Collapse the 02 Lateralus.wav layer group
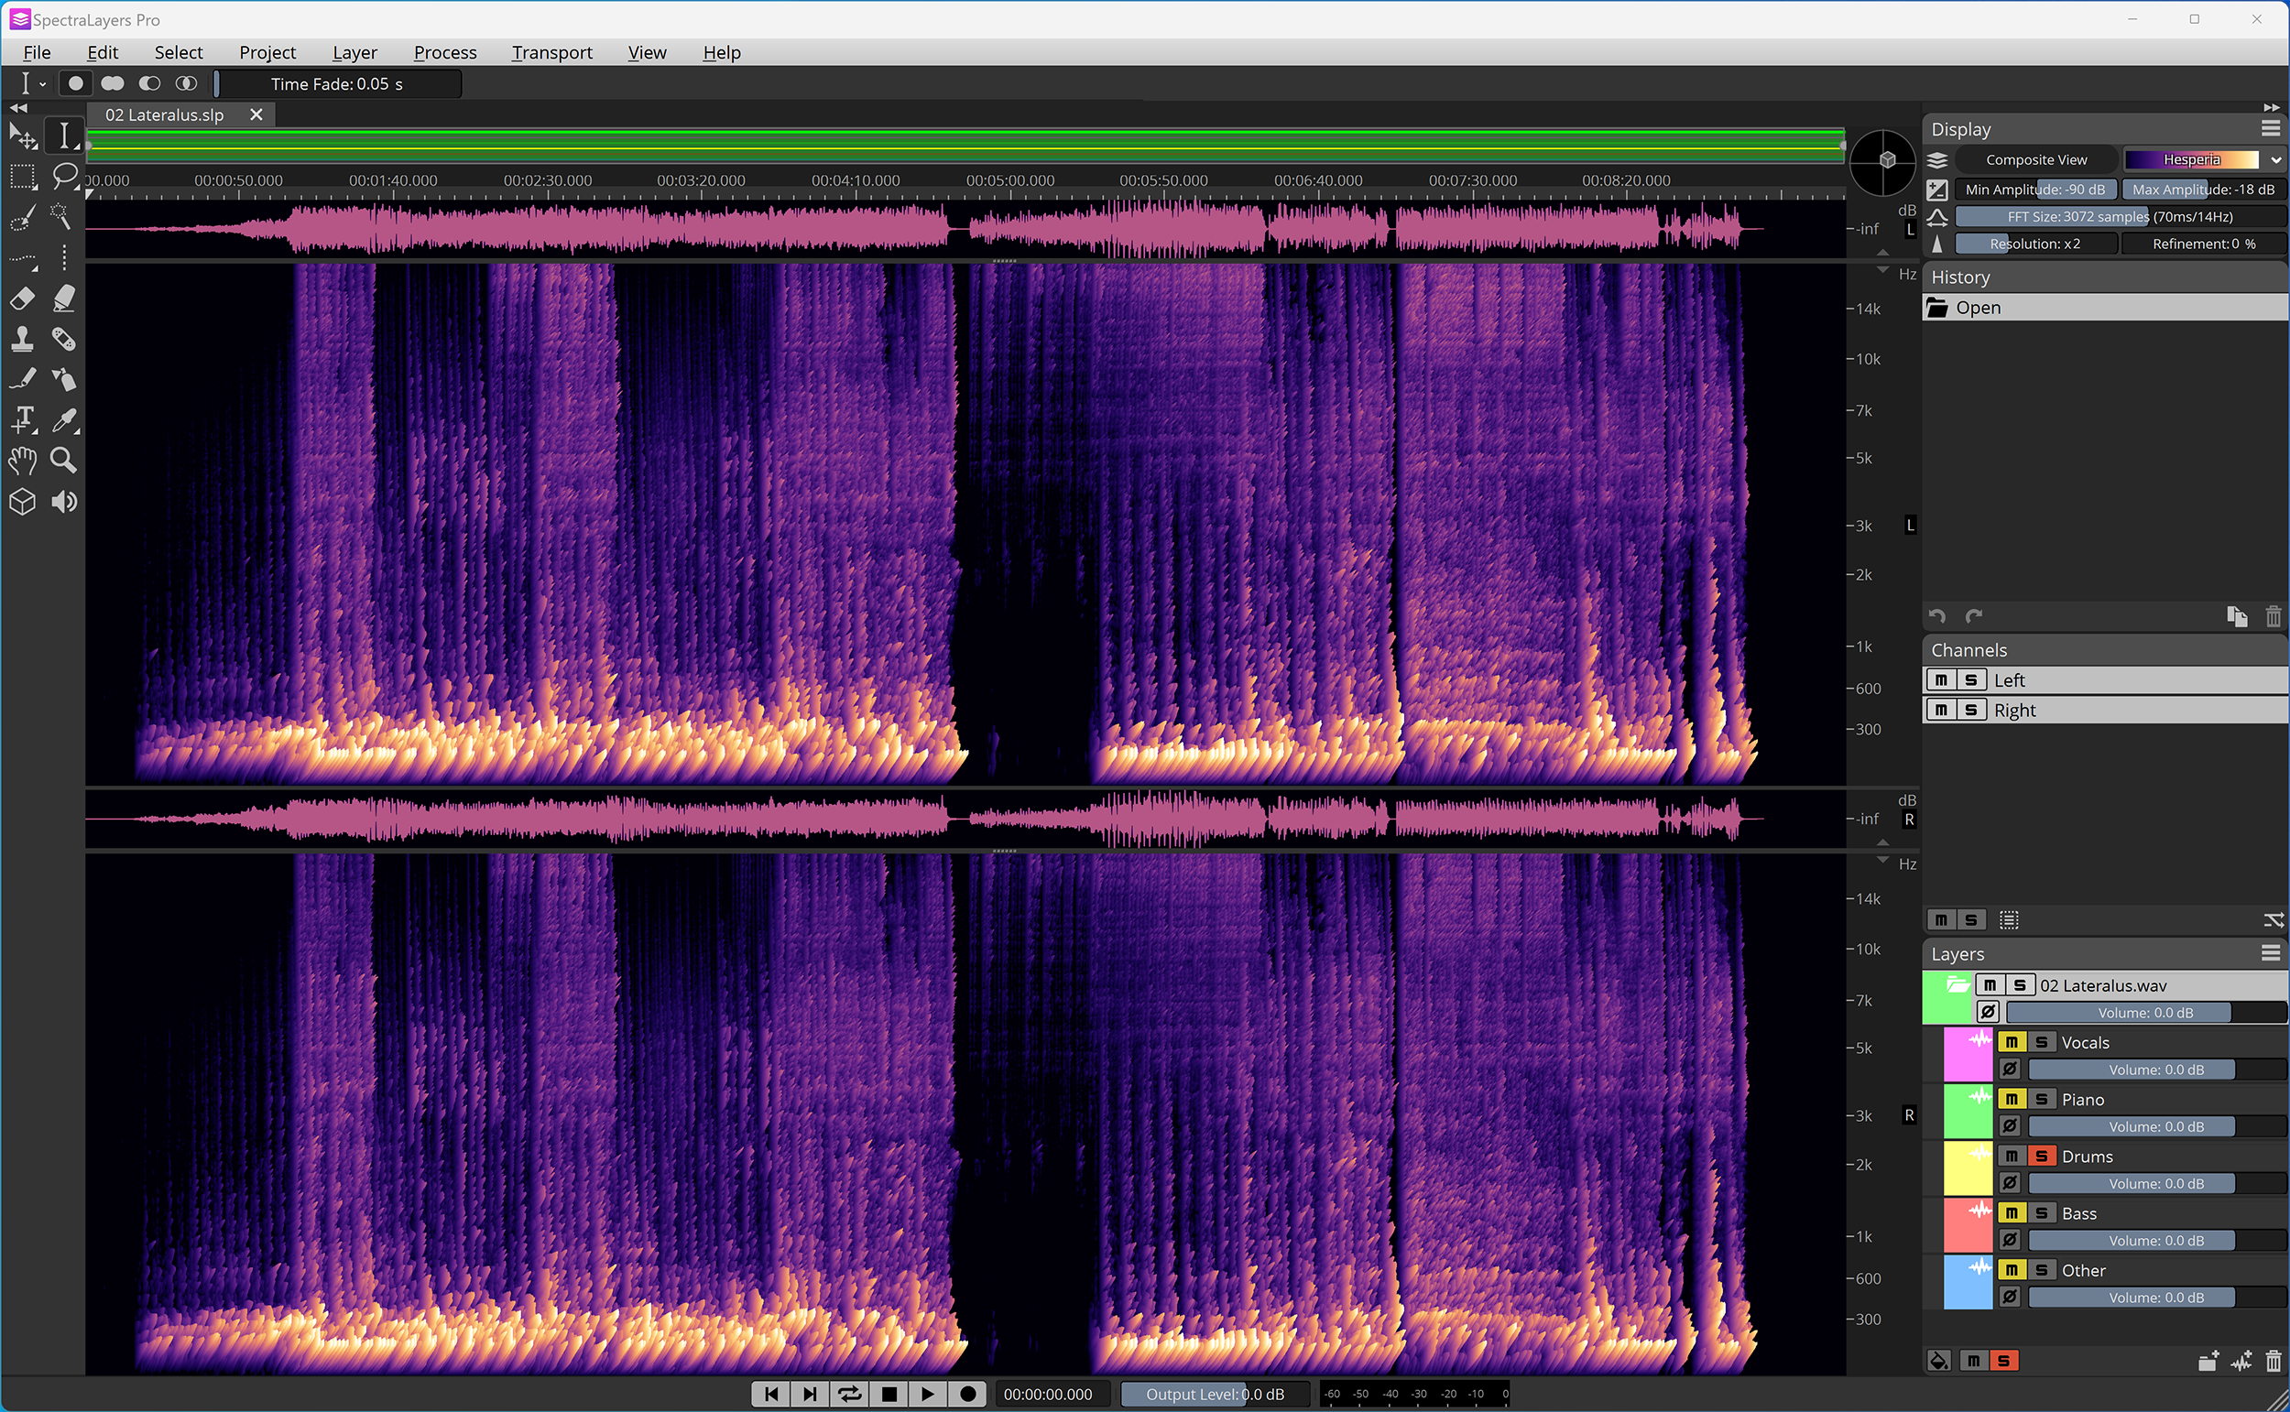Viewport: 2290px width, 1412px height. point(1957,985)
